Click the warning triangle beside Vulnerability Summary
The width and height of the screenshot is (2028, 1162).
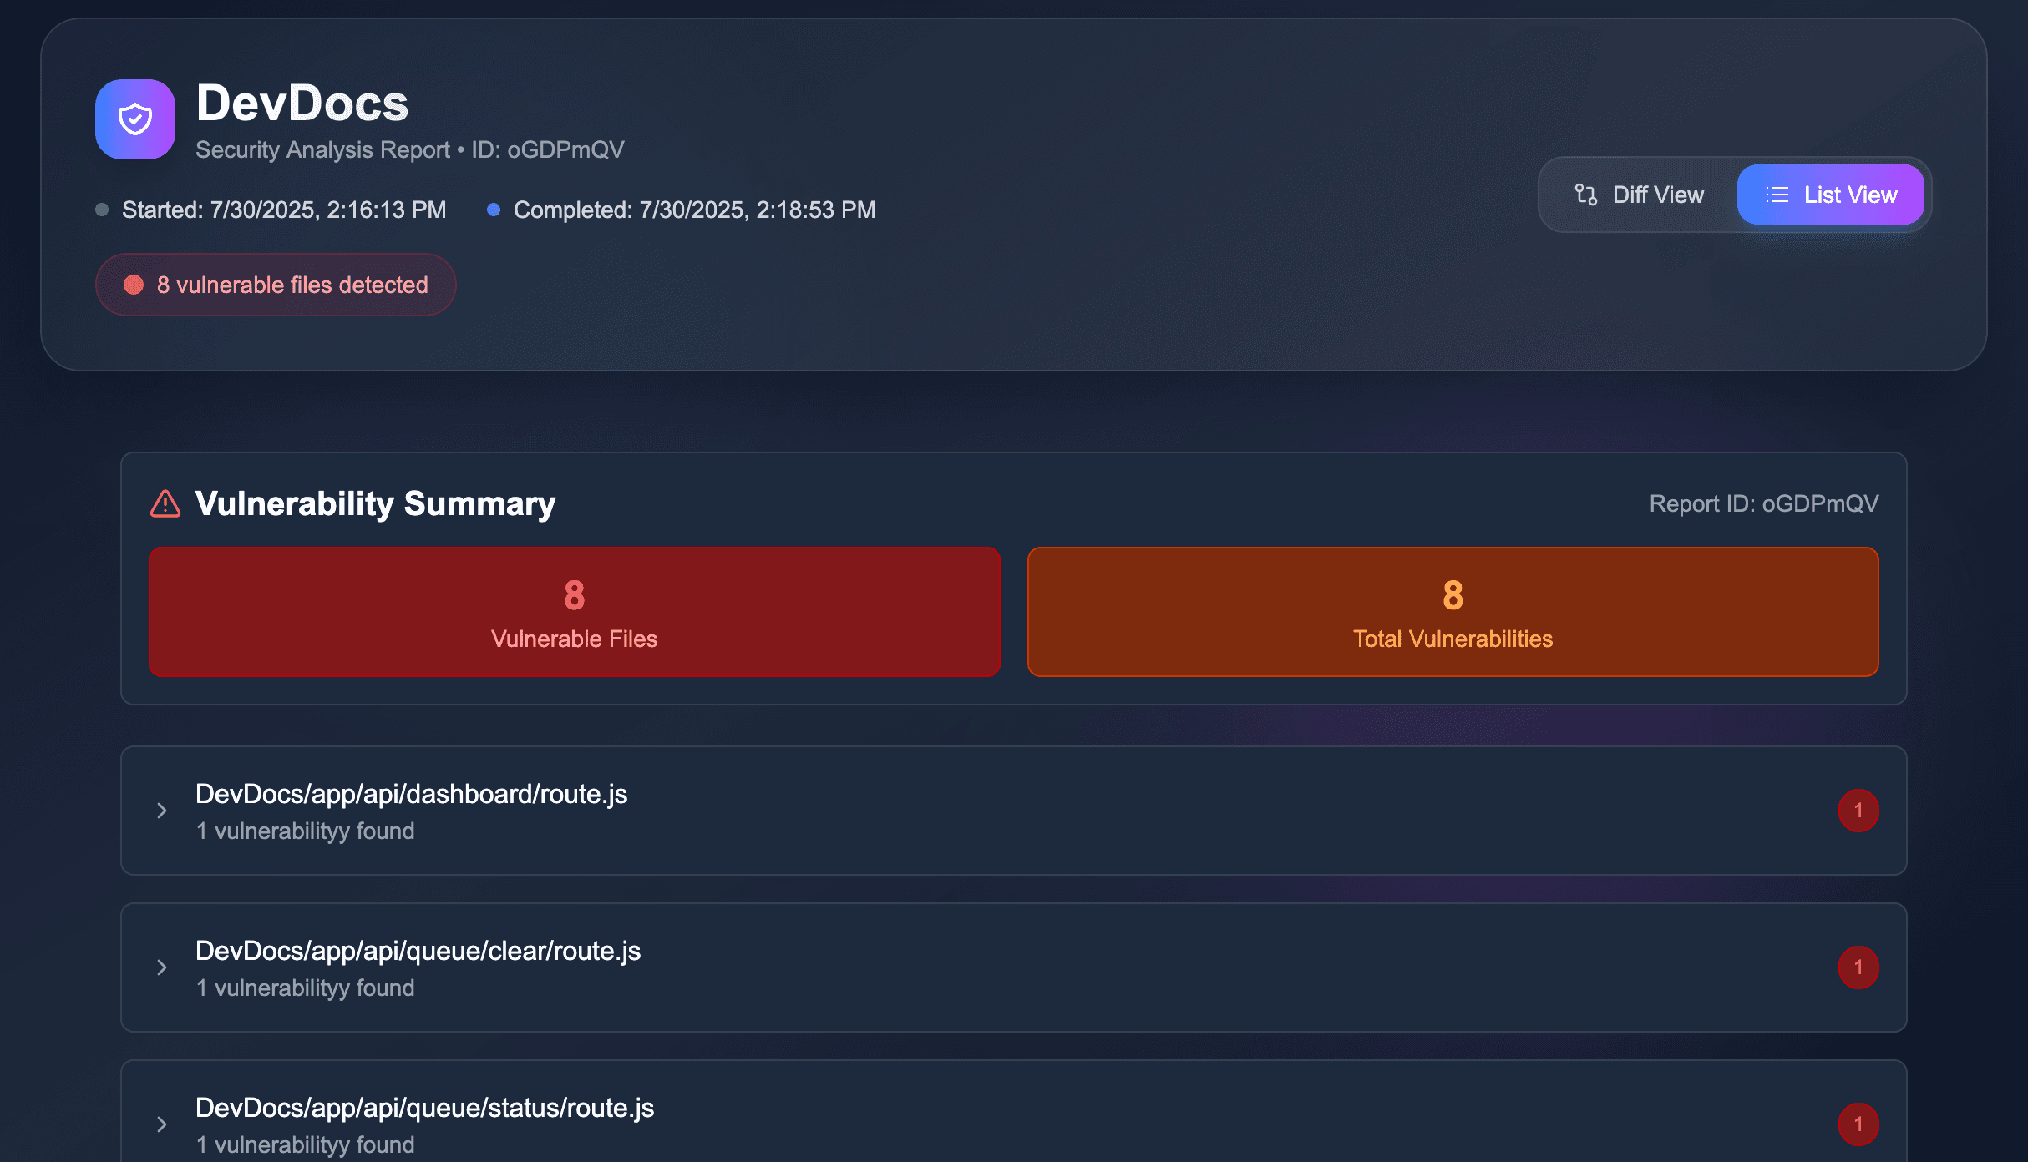(x=165, y=503)
